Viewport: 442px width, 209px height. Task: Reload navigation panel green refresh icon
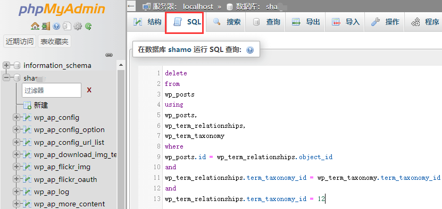(88, 26)
